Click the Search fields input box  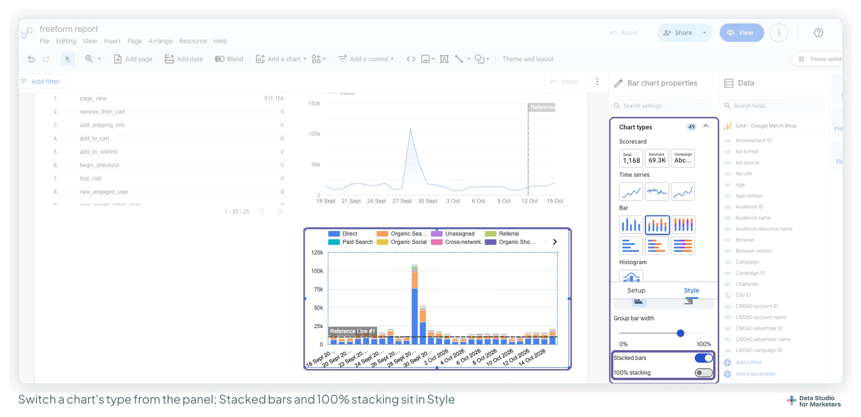[x=775, y=106]
